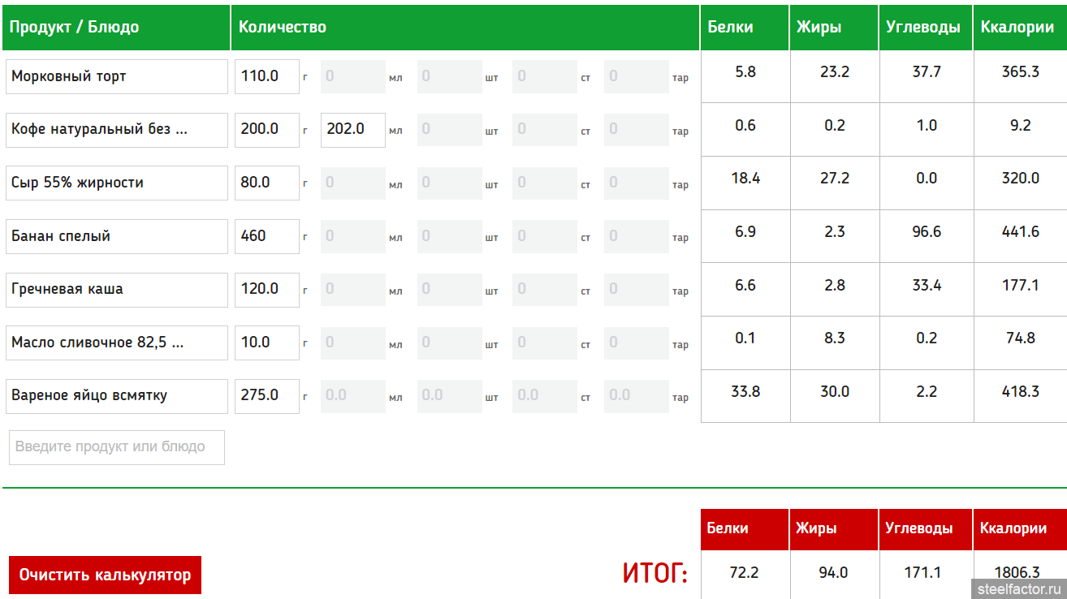Select the Масло сливочное 82,5 product field
The height and width of the screenshot is (599, 1067).
(117, 343)
